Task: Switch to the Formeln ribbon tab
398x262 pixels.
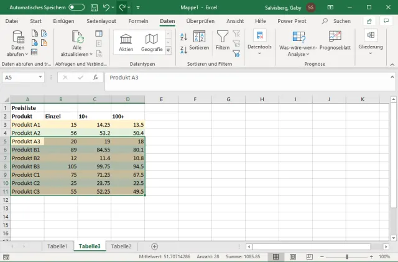Action: (138, 21)
